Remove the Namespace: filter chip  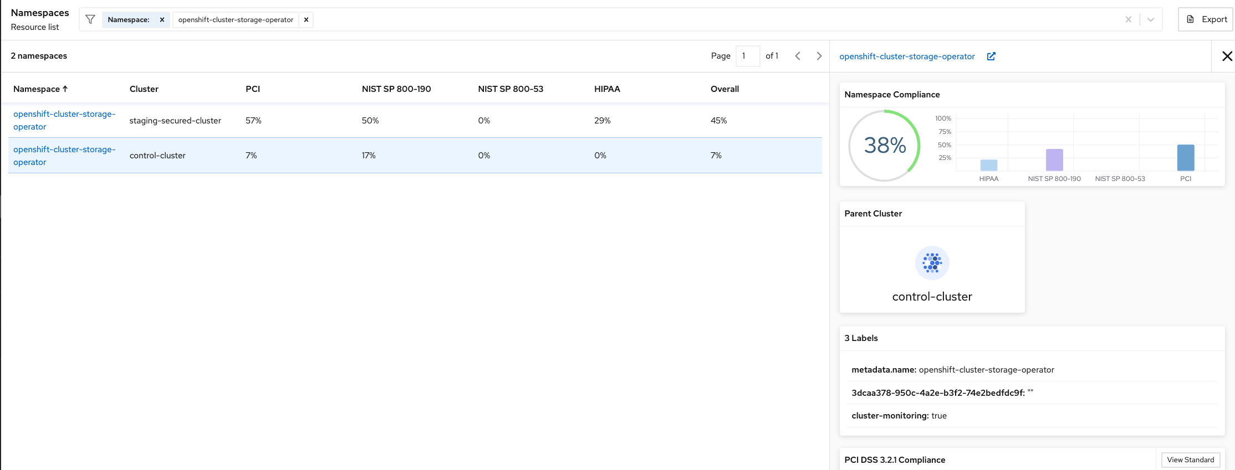(162, 20)
